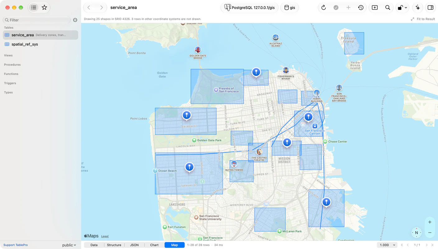The width and height of the screenshot is (438, 249).
Task: Open the AI sparkle assistant
Action: tap(418, 7)
